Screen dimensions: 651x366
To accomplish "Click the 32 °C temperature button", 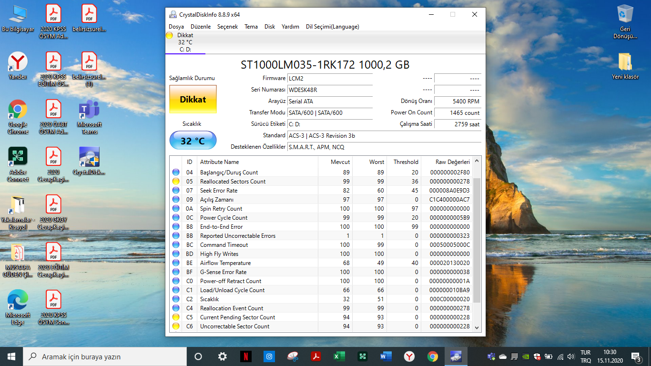I will [193, 141].
